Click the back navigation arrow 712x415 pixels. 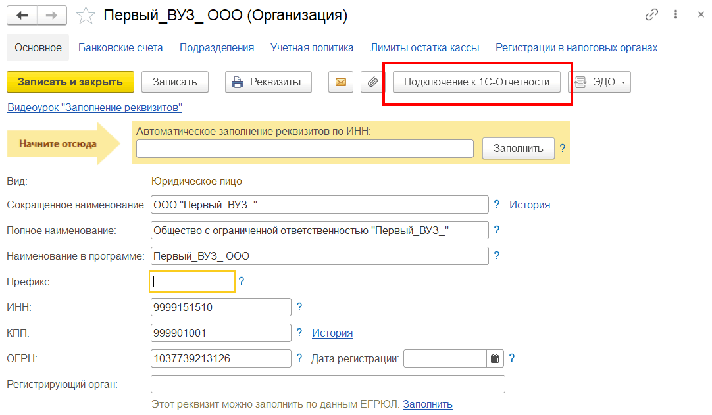[x=22, y=15]
